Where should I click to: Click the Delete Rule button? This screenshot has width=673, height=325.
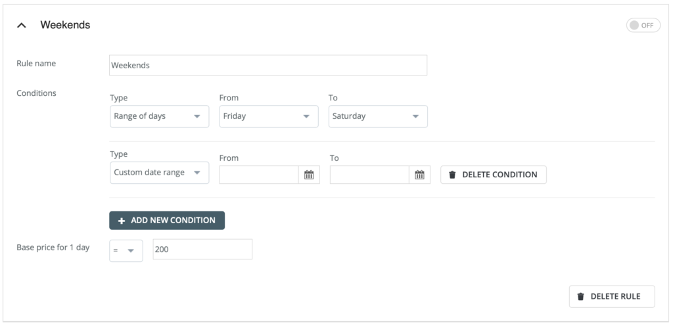point(612,296)
